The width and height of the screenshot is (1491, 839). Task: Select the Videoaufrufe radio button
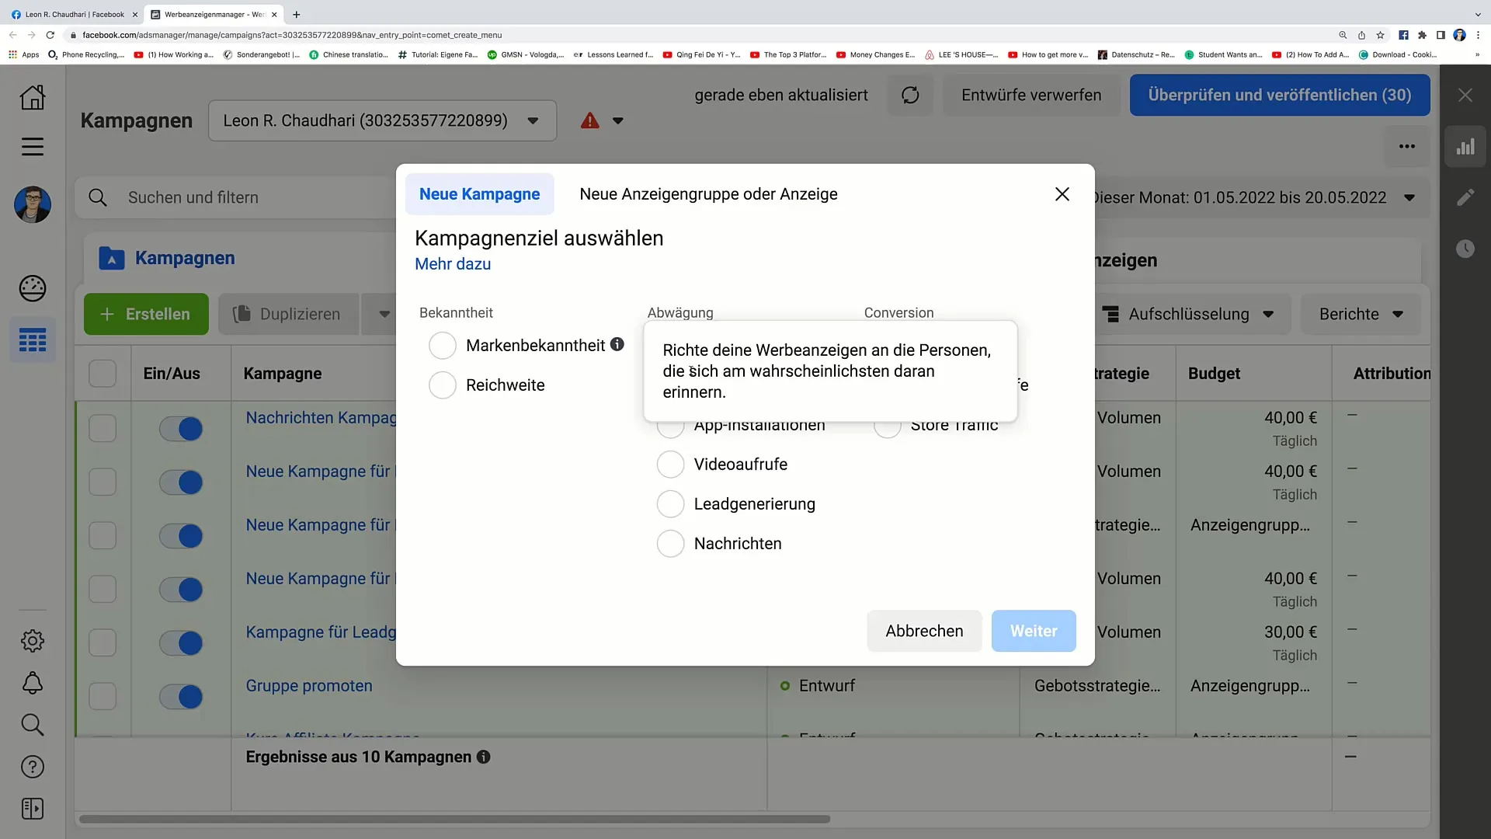(672, 465)
